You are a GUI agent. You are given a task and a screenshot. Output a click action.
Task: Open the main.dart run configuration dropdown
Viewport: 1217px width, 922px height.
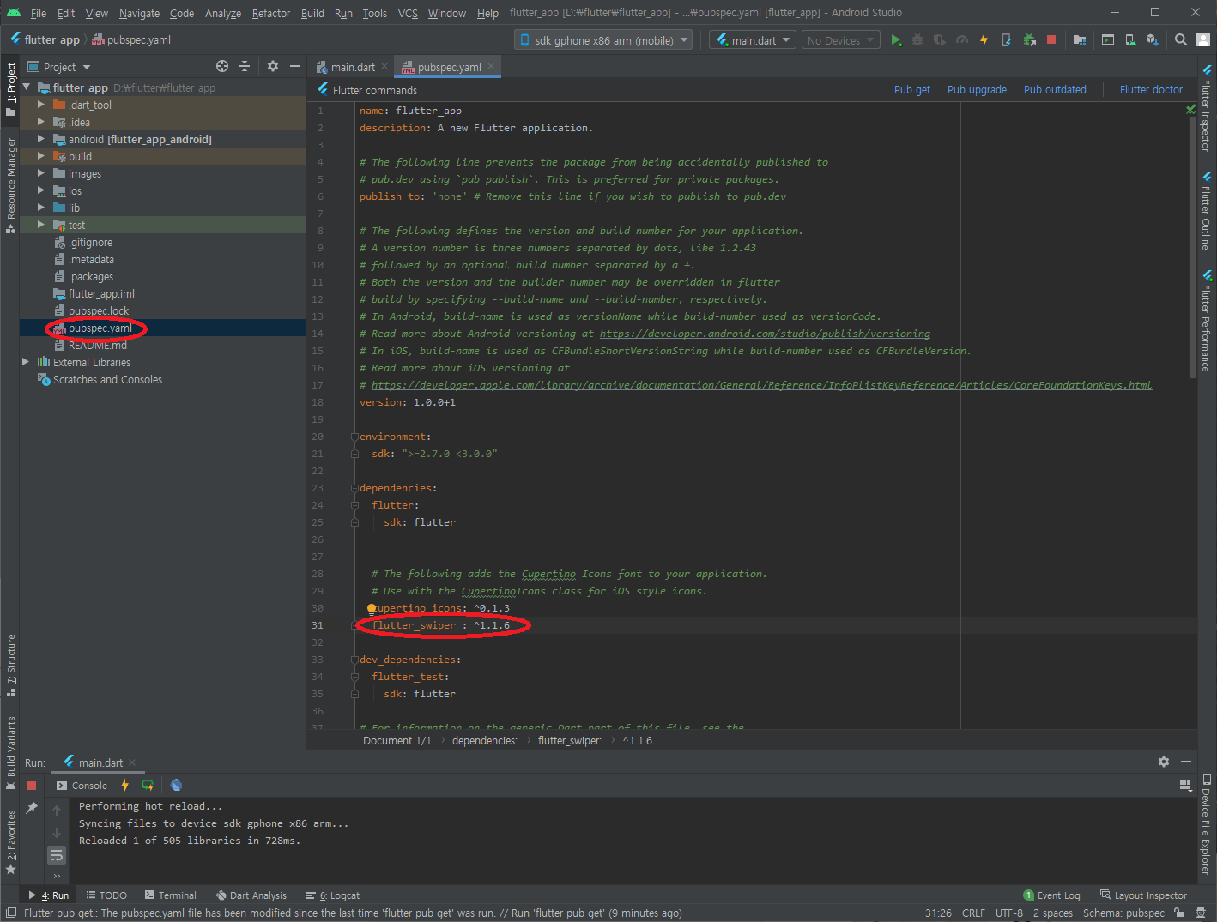click(x=753, y=40)
